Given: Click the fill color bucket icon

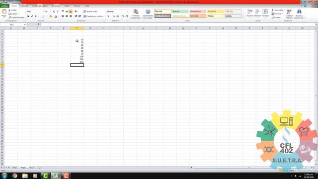Looking at the screenshot, I should [x=50, y=16].
